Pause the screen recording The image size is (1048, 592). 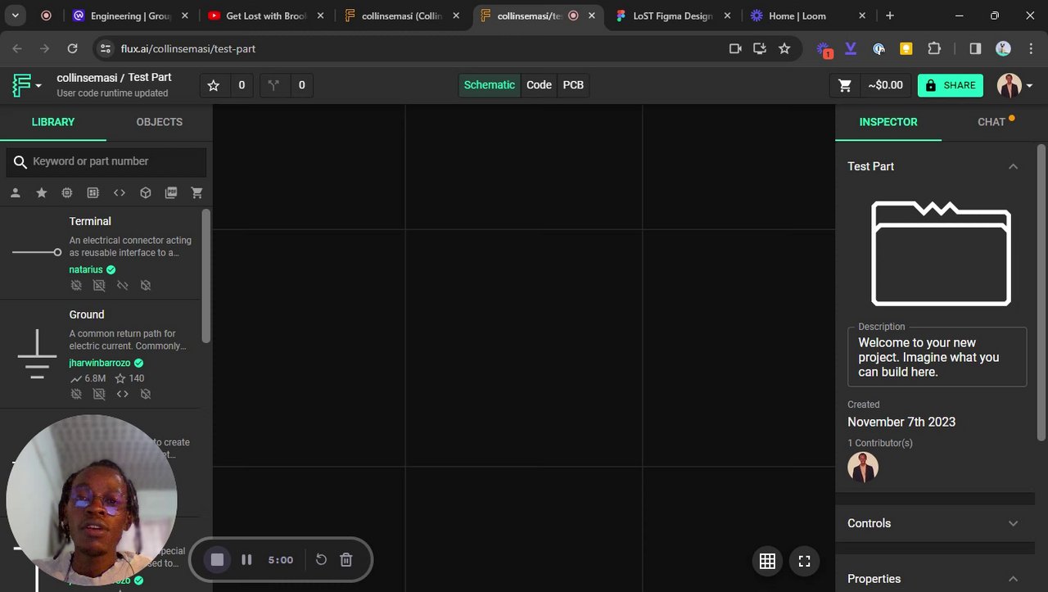[x=246, y=559]
